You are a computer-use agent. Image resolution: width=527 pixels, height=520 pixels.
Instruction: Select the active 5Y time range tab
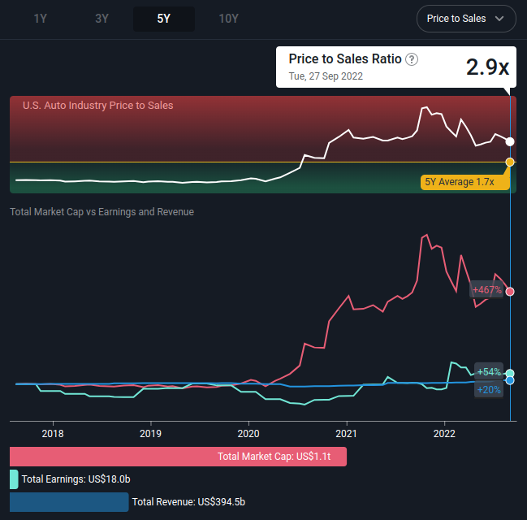[164, 19]
